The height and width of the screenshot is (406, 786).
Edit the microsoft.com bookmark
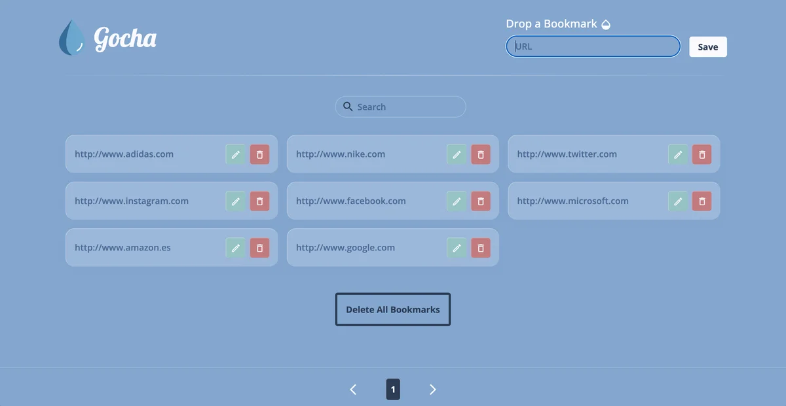[677, 201]
